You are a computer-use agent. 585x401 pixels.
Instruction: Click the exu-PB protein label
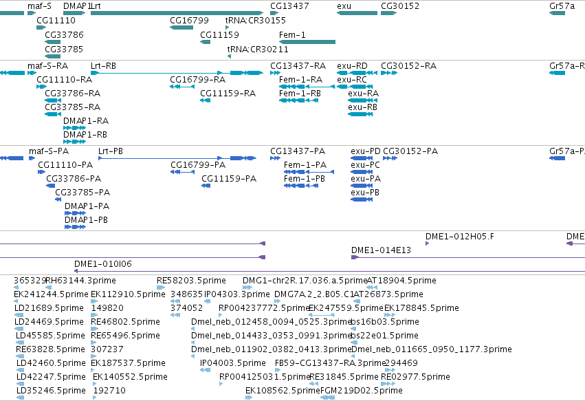tap(365, 193)
